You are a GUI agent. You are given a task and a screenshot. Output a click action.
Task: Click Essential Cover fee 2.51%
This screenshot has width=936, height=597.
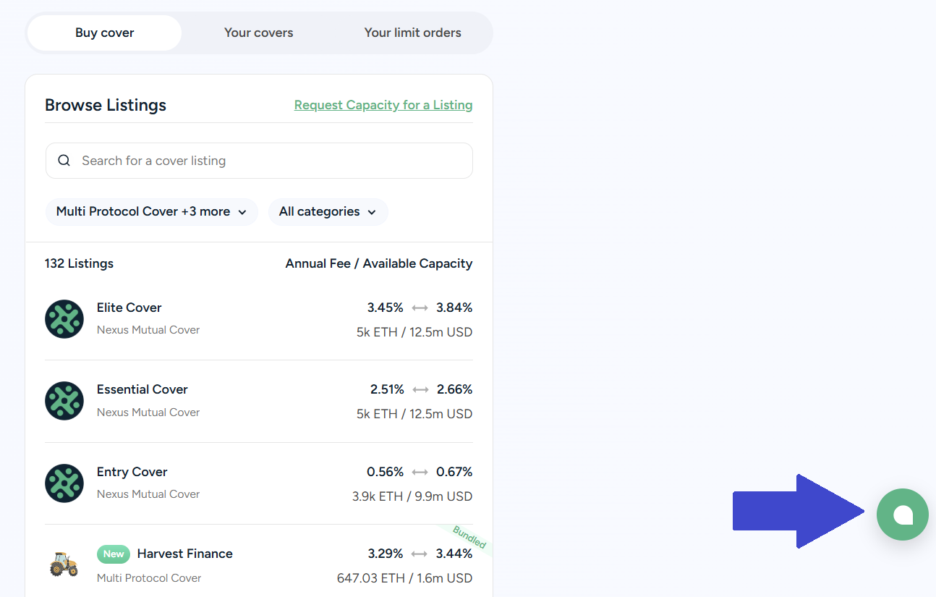point(387,389)
